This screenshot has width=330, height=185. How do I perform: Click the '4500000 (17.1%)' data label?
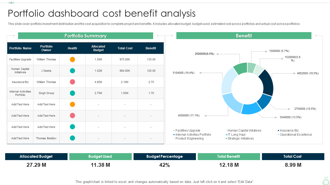click(x=189, y=115)
